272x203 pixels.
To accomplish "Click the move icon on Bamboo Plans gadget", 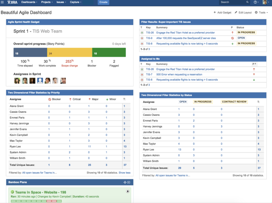I will pyautogui.click(x=125, y=182).
